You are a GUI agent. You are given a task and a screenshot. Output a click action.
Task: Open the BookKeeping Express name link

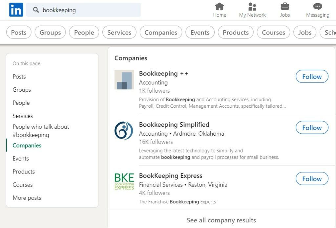coord(171,176)
